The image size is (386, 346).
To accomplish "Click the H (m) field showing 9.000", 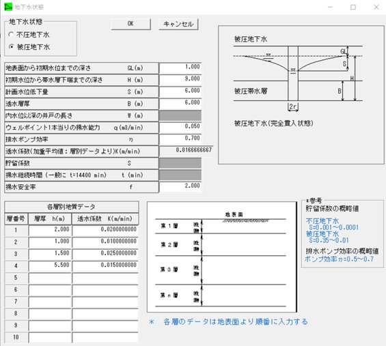I will pyautogui.click(x=180, y=80).
